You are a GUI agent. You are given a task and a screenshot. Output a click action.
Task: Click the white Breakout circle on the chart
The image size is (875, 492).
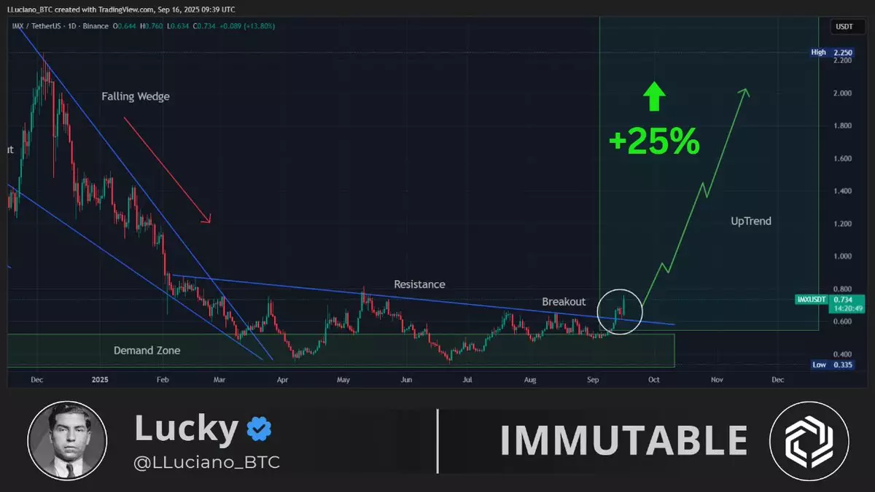click(x=620, y=310)
